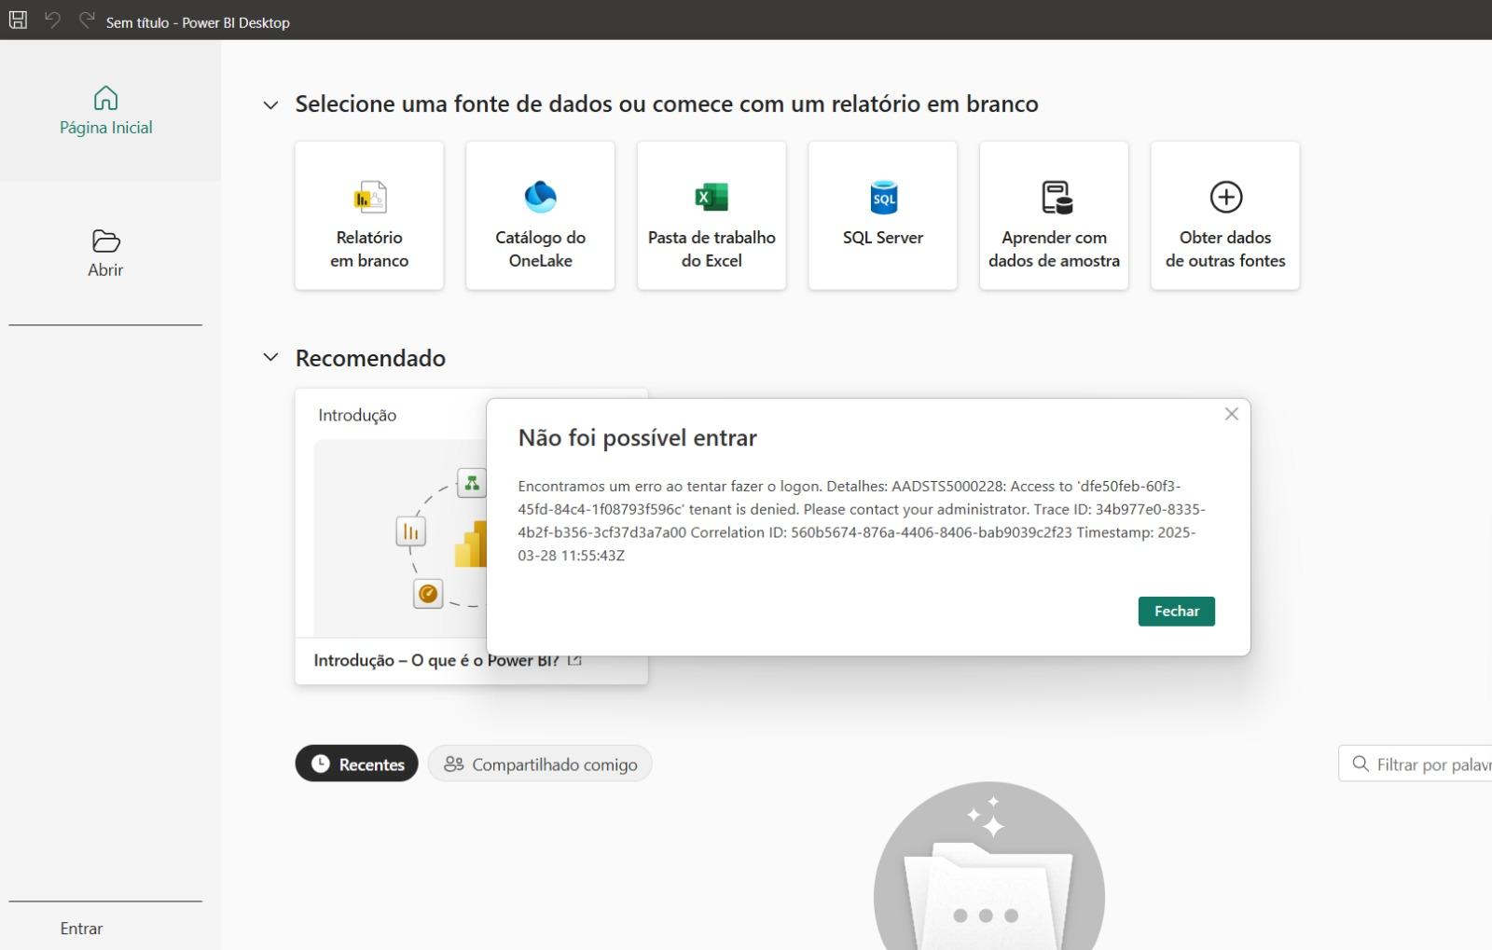The image size is (1492, 950).
Task: Connect to SQL Server data source
Action: coord(882,214)
